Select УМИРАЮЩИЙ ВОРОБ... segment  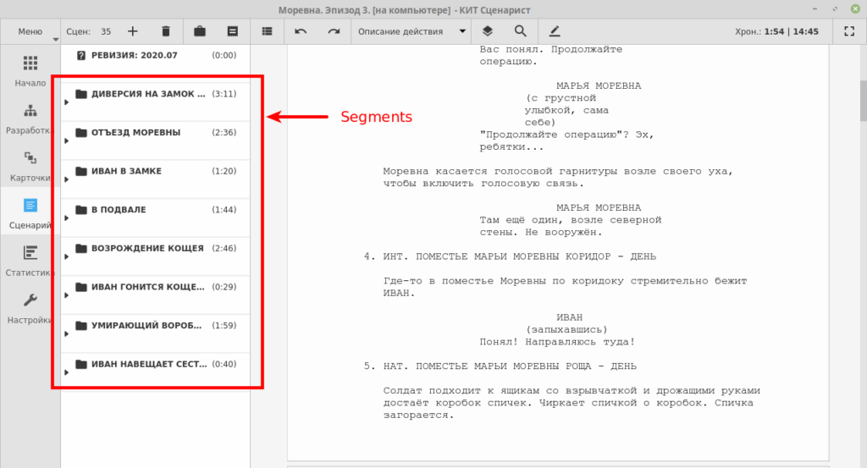click(x=156, y=333)
